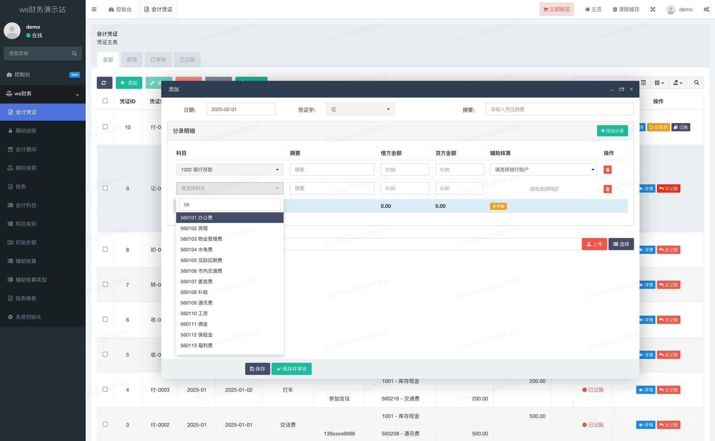Open the 1002 银行存款 subject dropdown

tap(229, 170)
